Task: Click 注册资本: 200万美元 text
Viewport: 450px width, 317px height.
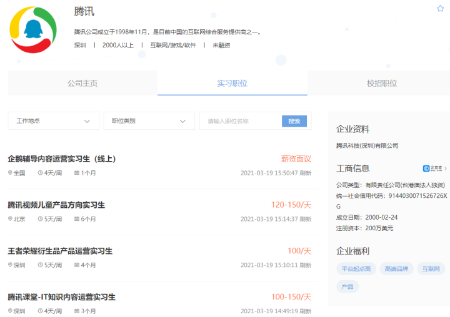Action: (364, 228)
